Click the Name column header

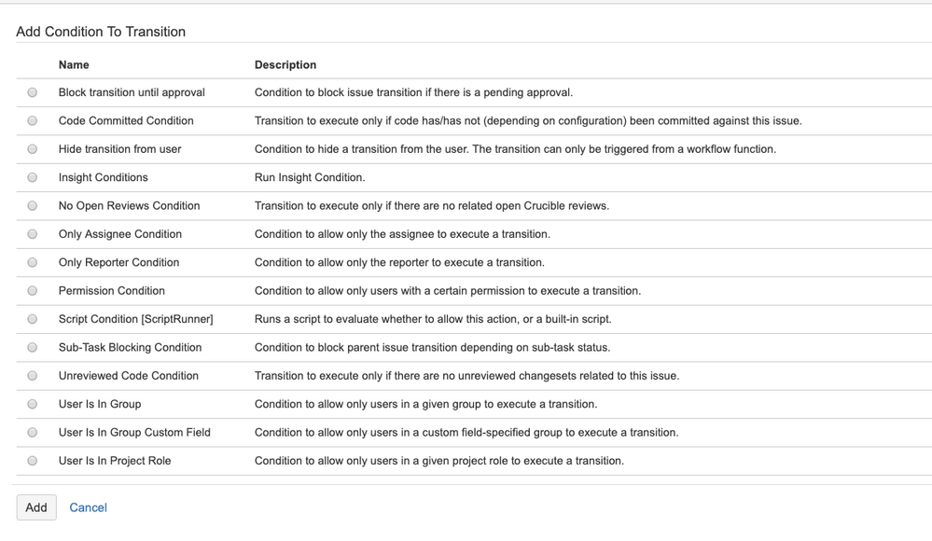(72, 64)
